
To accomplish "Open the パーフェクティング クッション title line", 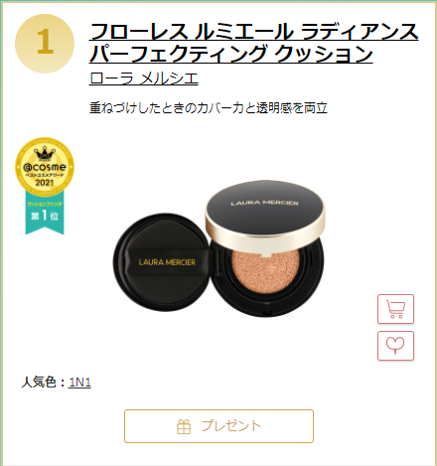I will click(231, 54).
